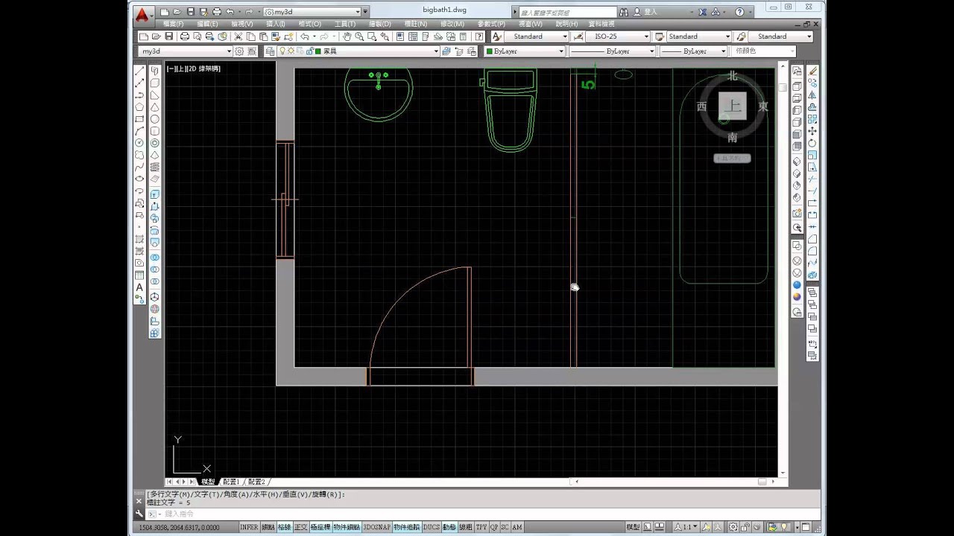Switch to the 配置1 layout tab

tap(231, 482)
